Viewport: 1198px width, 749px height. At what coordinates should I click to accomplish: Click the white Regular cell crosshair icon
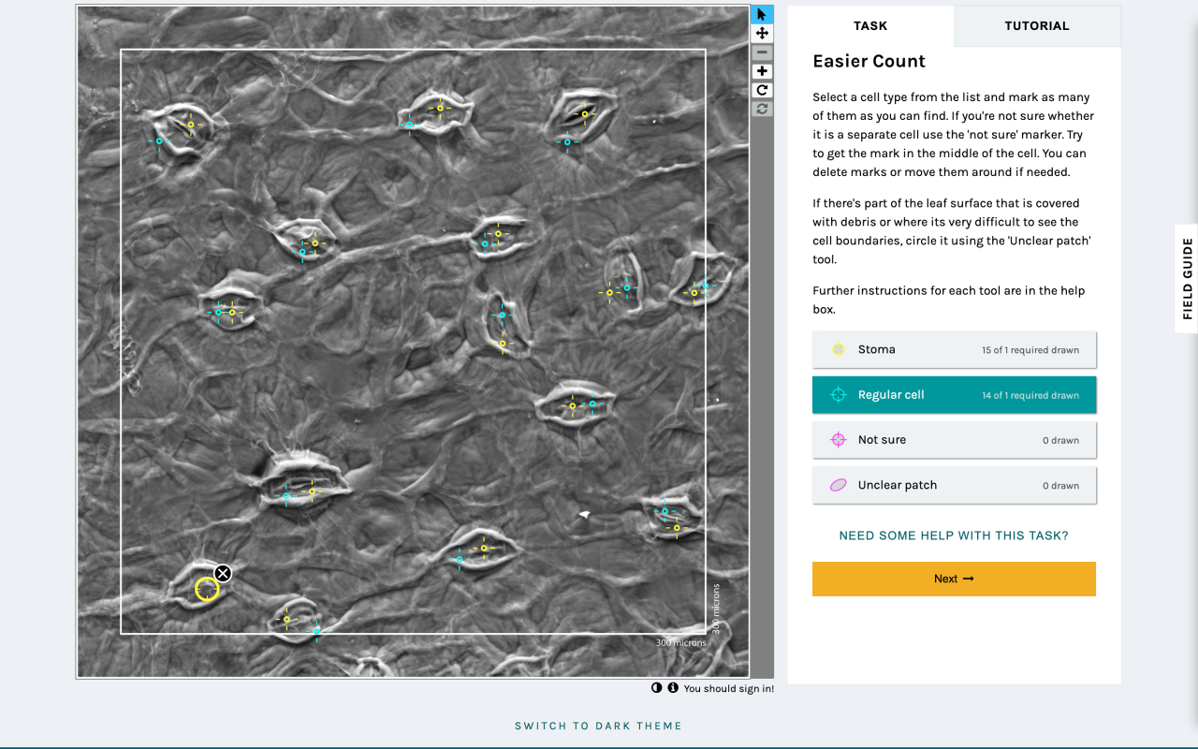pos(839,395)
